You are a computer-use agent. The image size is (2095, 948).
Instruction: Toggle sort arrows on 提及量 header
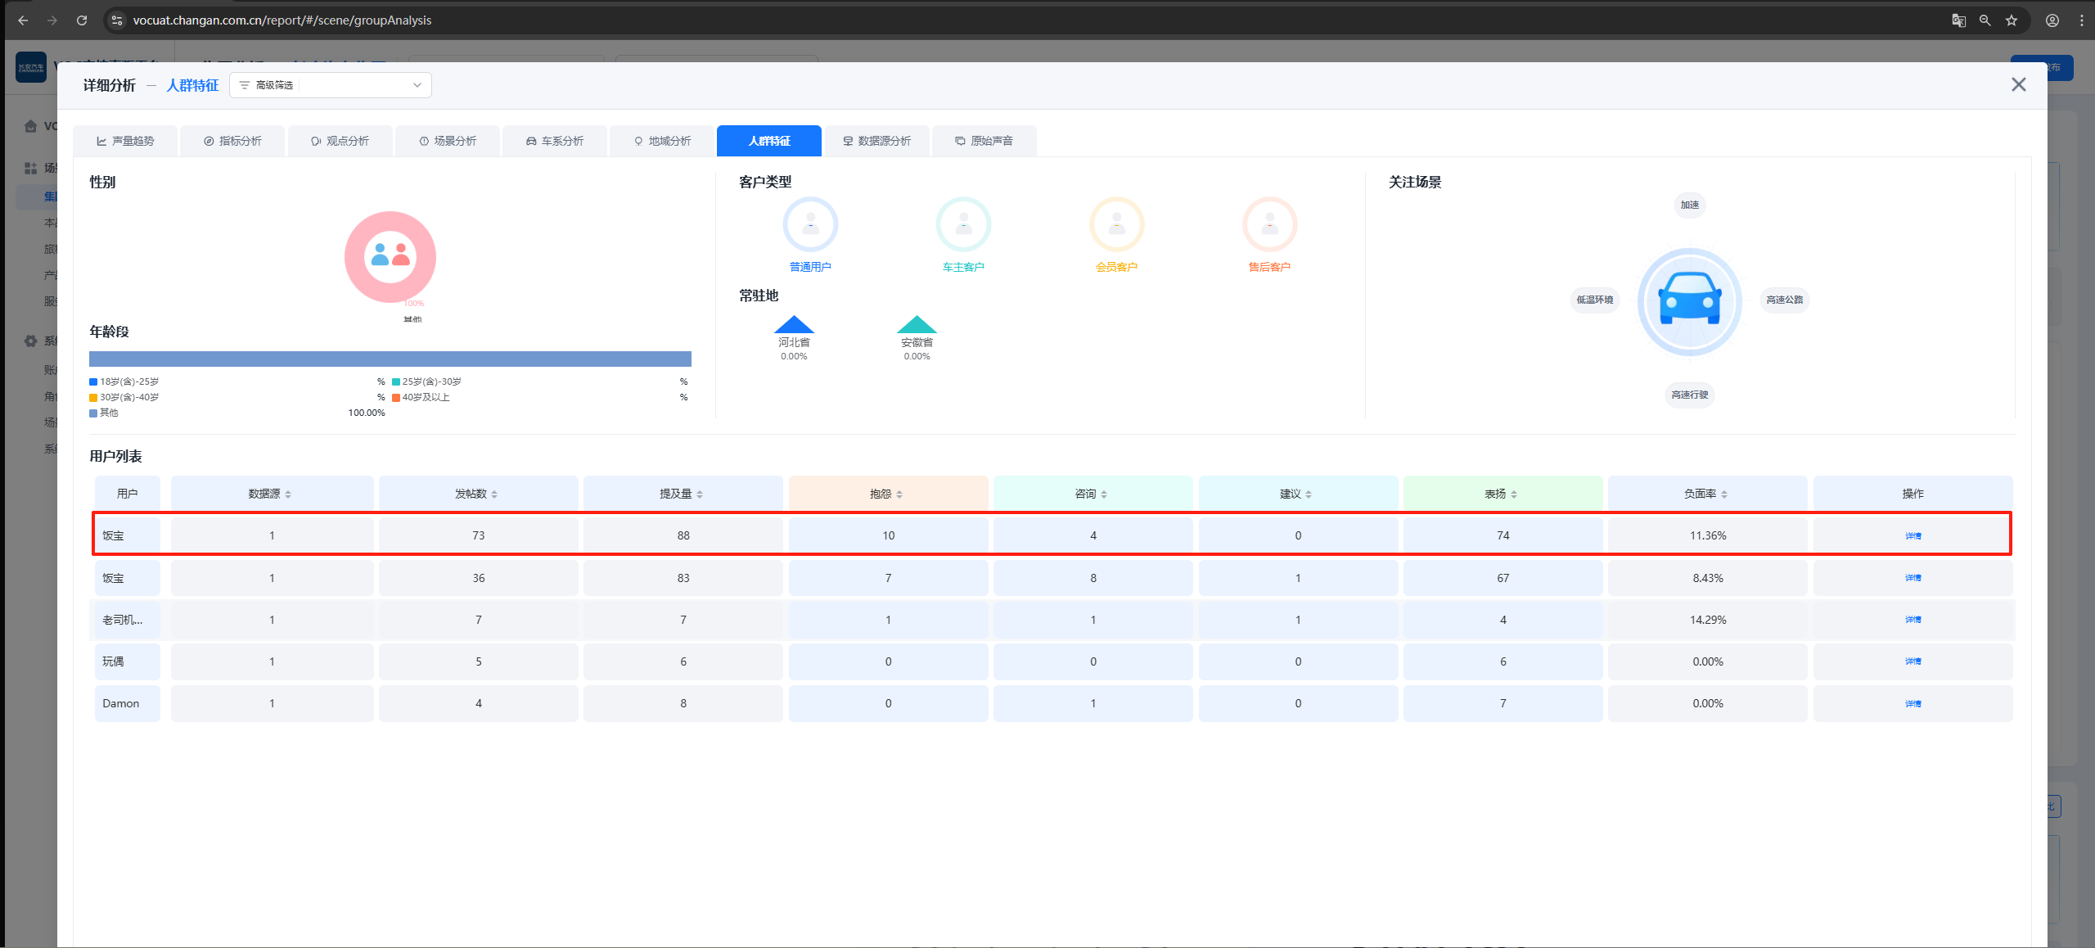click(x=700, y=494)
